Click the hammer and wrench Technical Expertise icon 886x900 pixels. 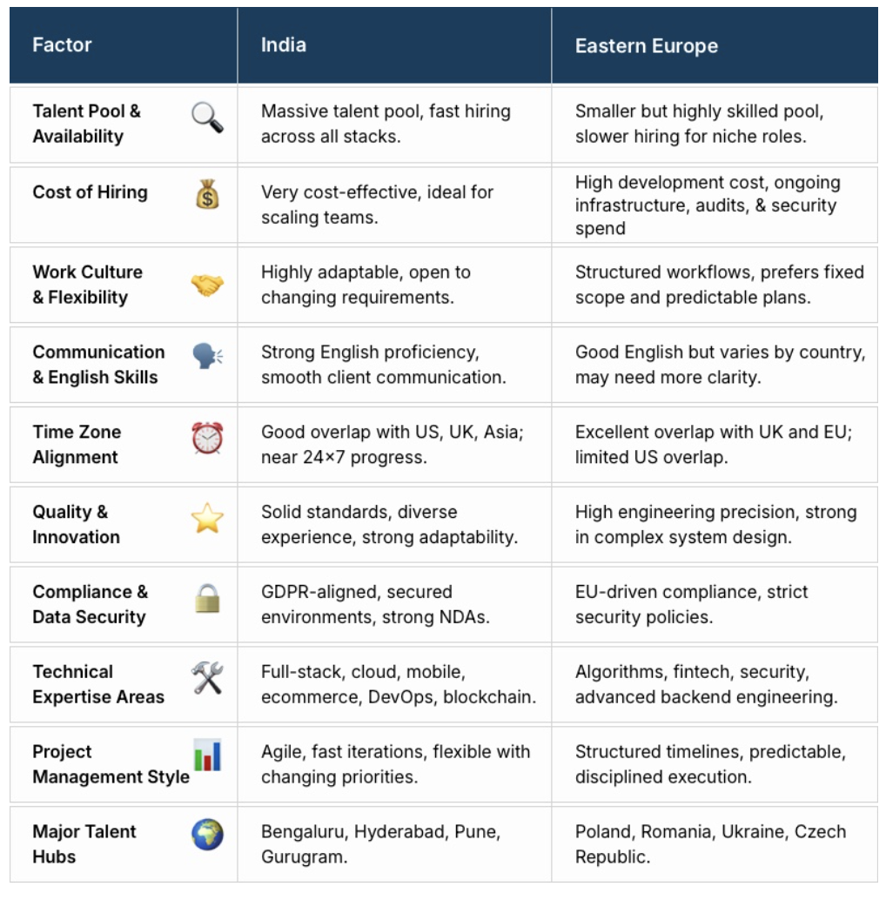(207, 677)
